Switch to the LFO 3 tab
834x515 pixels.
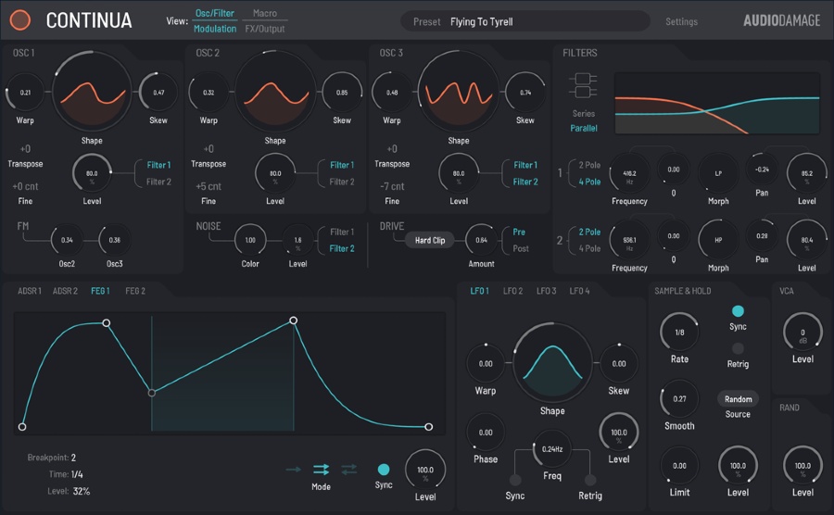click(x=547, y=291)
